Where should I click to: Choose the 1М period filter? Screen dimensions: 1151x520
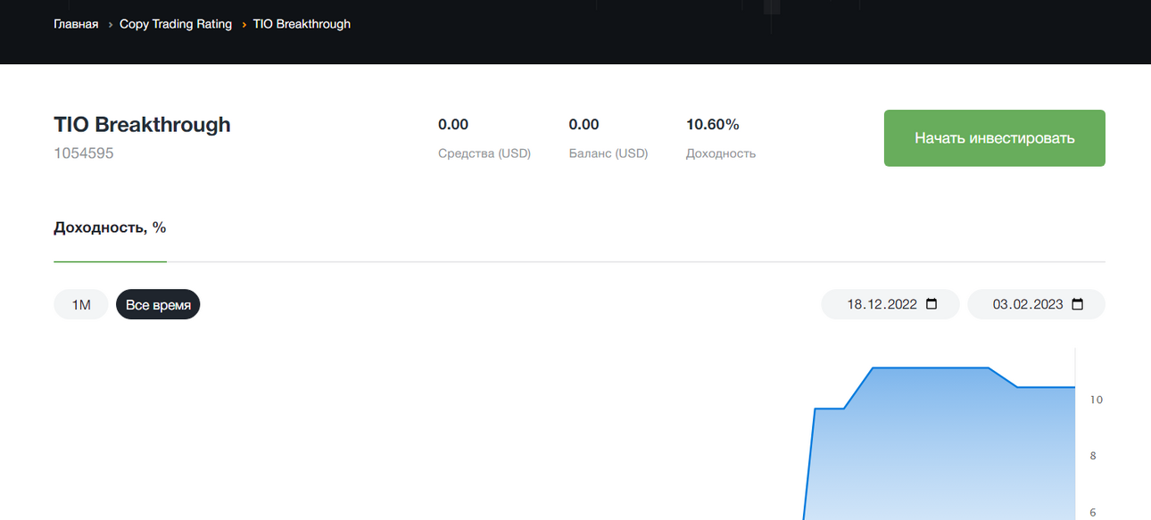pyautogui.click(x=81, y=304)
